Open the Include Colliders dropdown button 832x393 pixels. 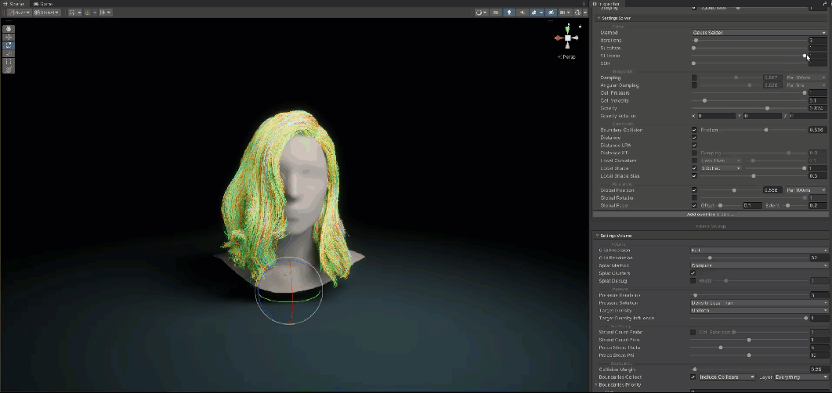coord(728,377)
